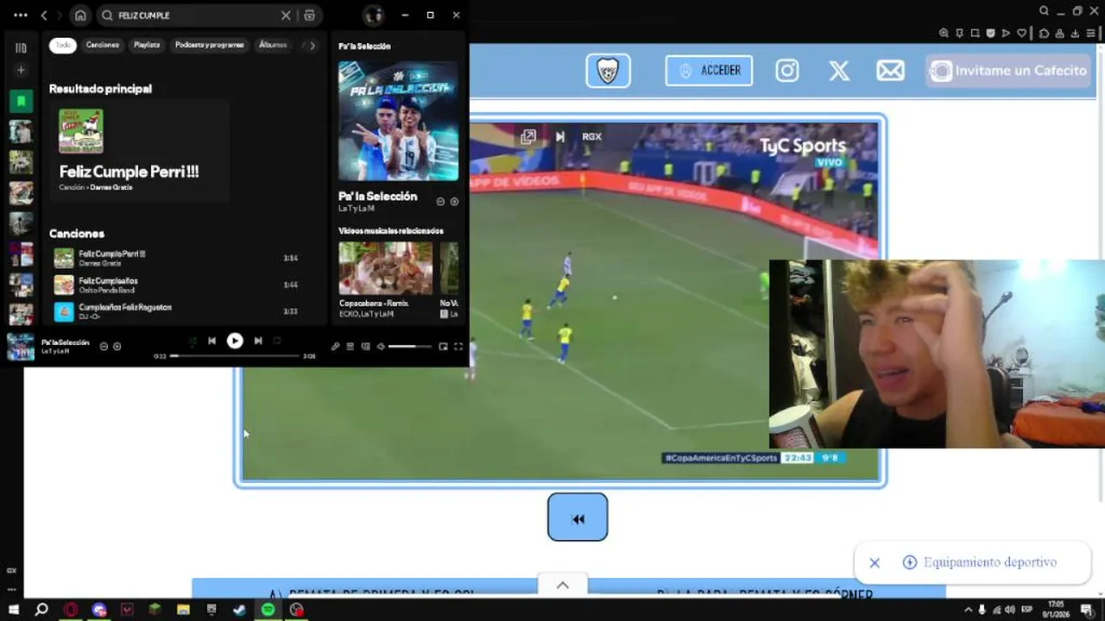This screenshot has height=621, width=1105.
Task: Open website X (Twitter) link
Action: (839, 71)
